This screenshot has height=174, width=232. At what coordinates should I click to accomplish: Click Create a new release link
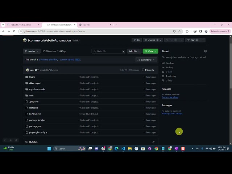click(x=170, y=97)
